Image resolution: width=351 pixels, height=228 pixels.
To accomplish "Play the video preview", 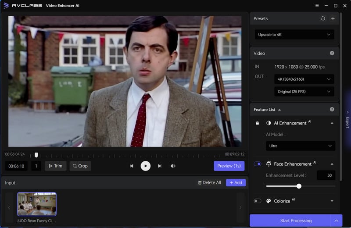I will click(146, 166).
